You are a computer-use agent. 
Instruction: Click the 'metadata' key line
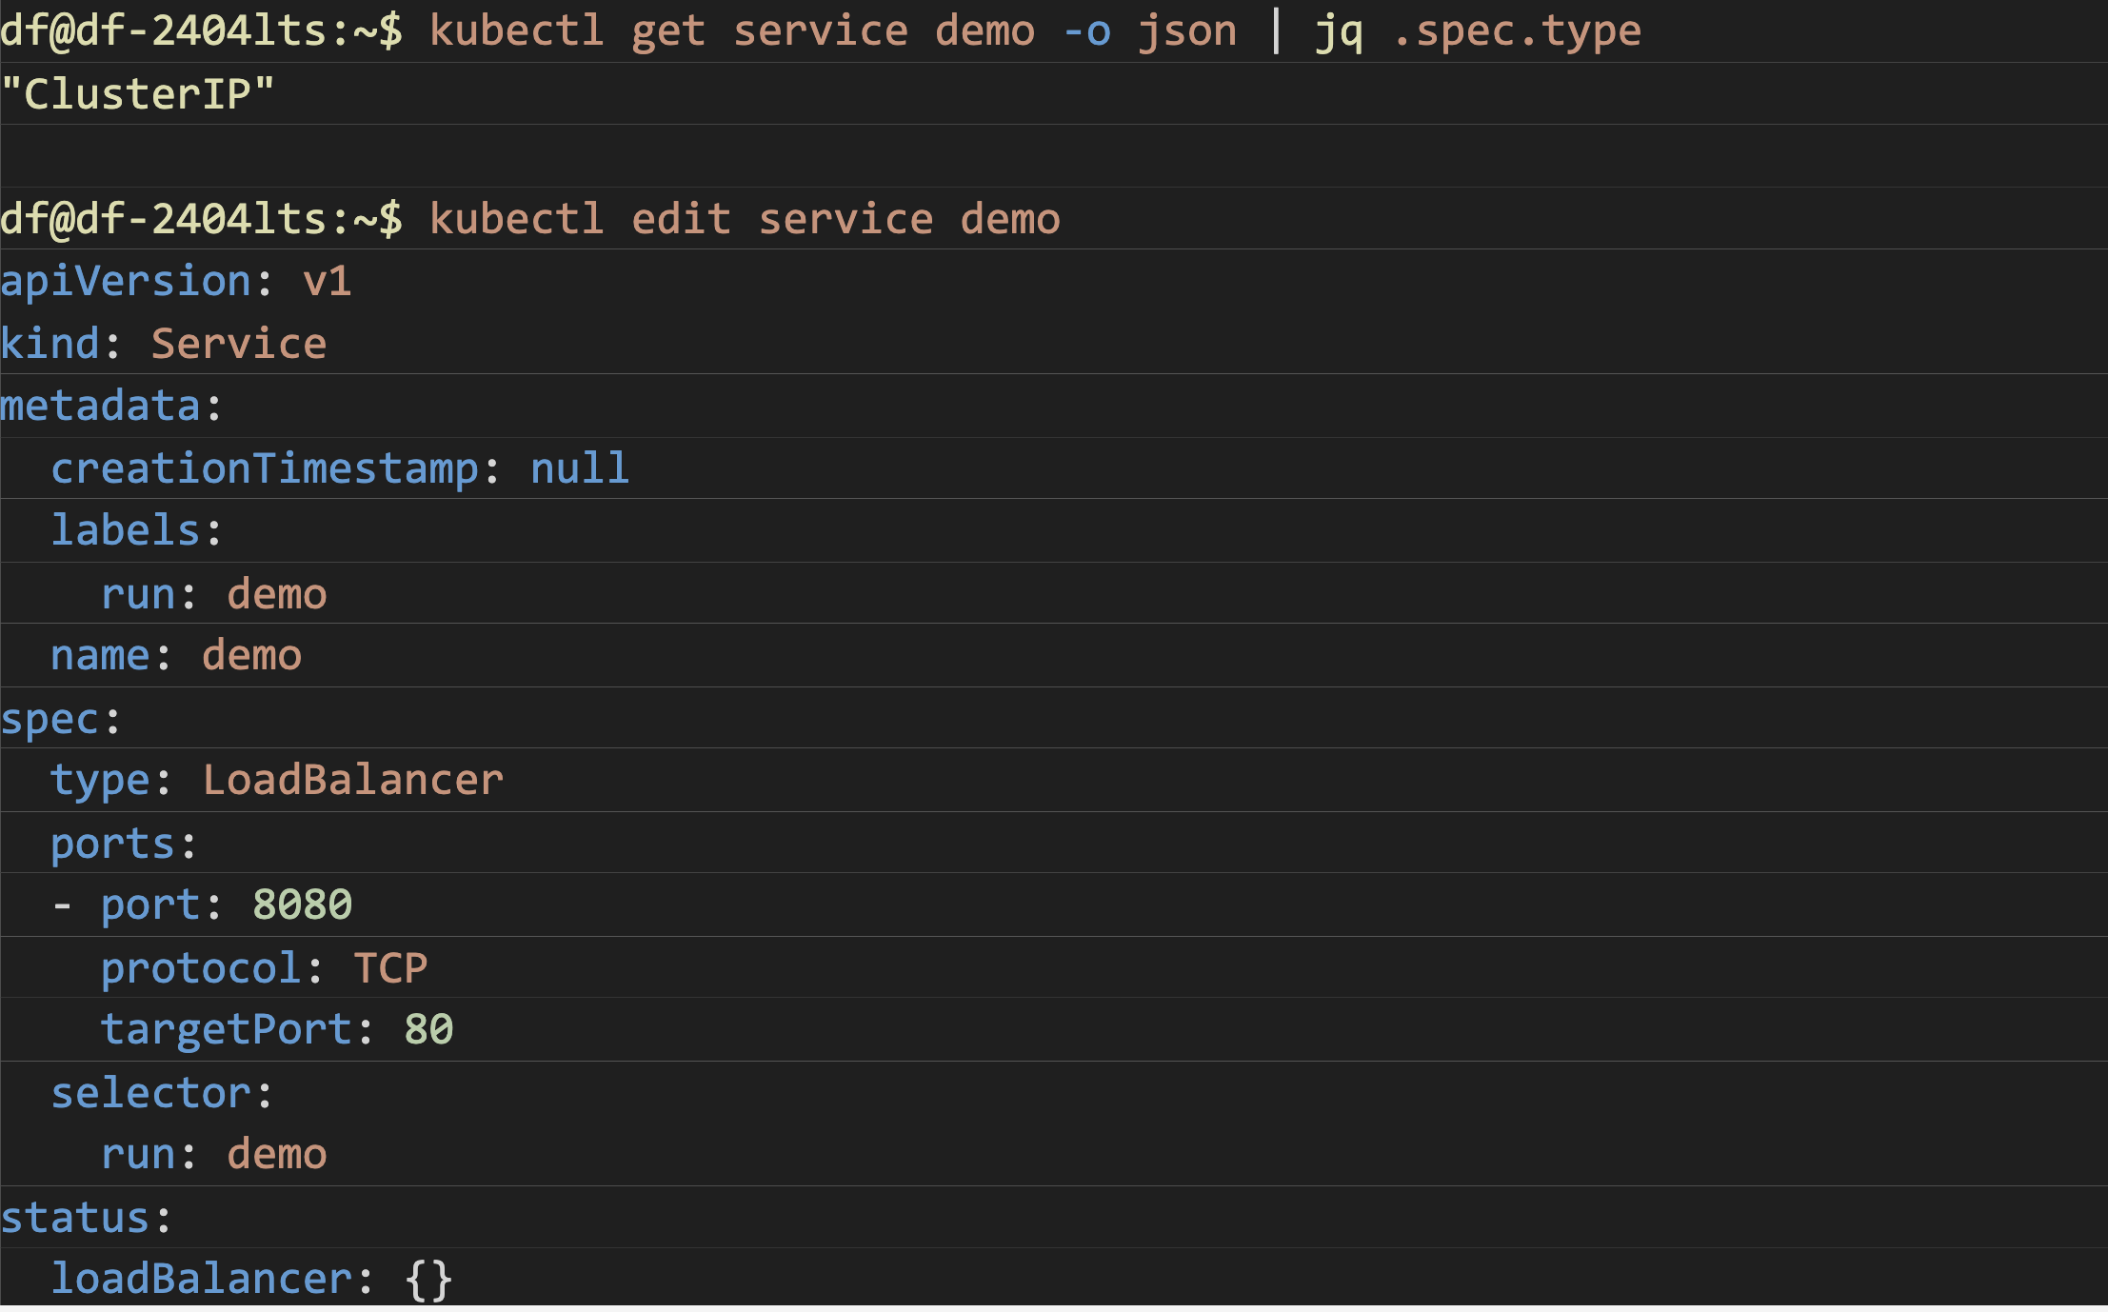coord(101,406)
